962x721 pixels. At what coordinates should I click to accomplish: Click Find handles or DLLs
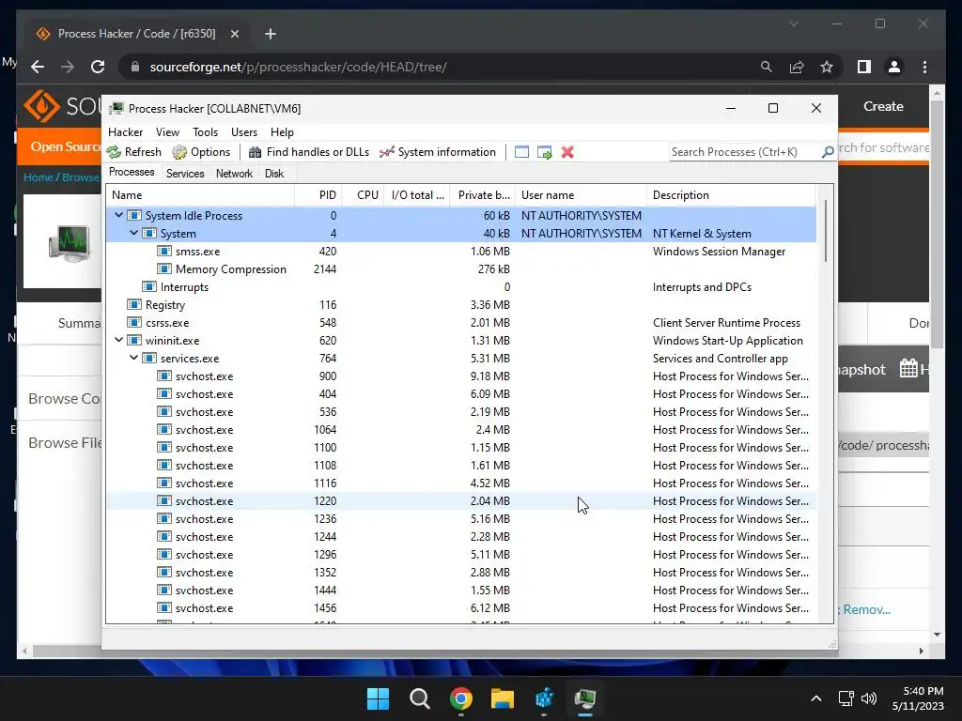(308, 152)
